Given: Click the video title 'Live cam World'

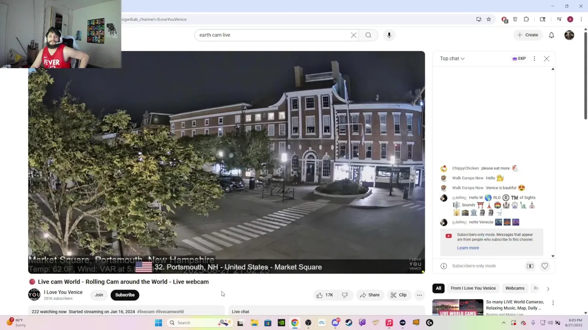Looking at the screenshot, I should coord(123,282).
